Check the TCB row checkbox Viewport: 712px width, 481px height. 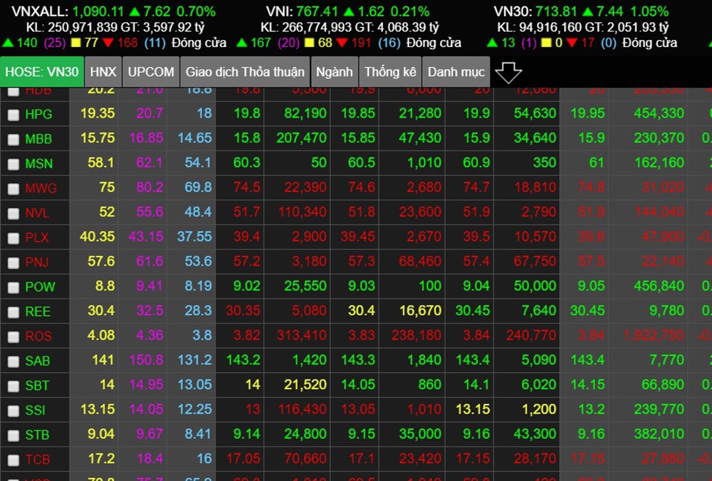tap(14, 460)
